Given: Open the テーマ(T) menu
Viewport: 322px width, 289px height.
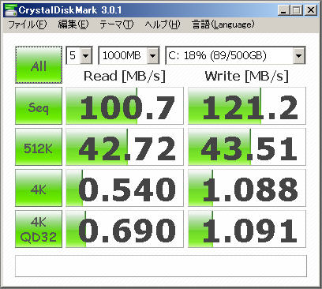Looking at the screenshot, I should (117, 24).
